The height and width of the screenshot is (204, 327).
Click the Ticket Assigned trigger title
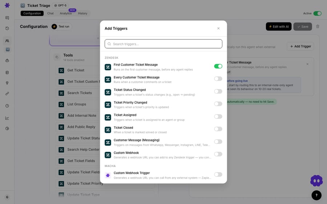pos(125,115)
